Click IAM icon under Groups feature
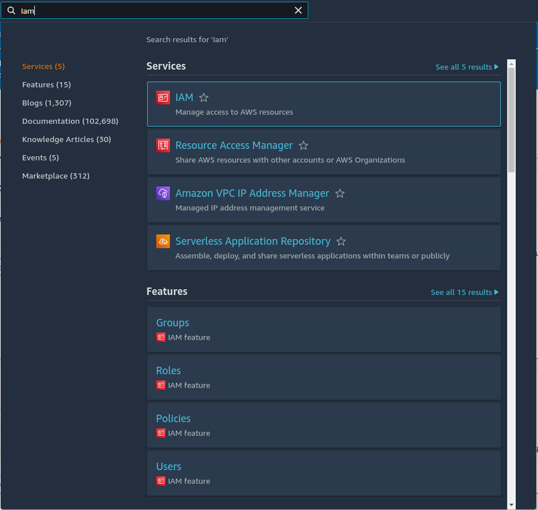This screenshot has height=510, width=538. (160, 337)
